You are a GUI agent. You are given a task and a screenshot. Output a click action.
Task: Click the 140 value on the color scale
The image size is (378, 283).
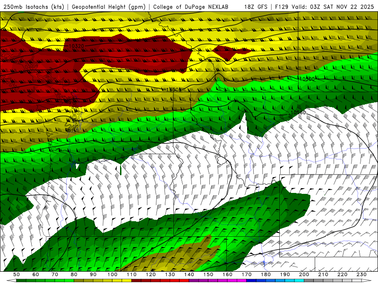pos(189,275)
